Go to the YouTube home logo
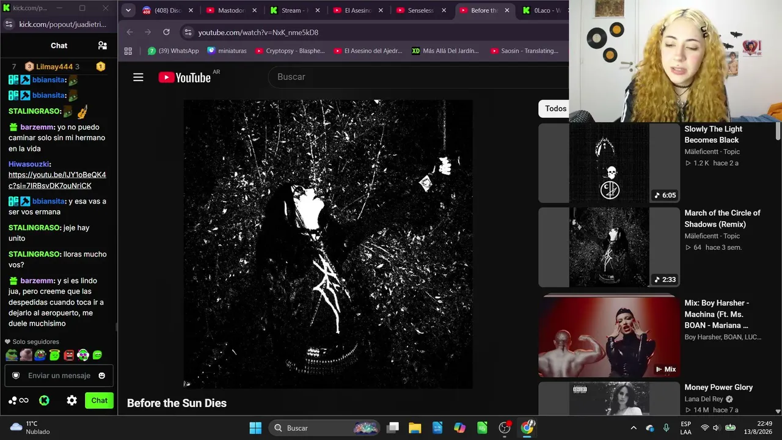The width and height of the screenshot is (782, 440). [x=185, y=77]
